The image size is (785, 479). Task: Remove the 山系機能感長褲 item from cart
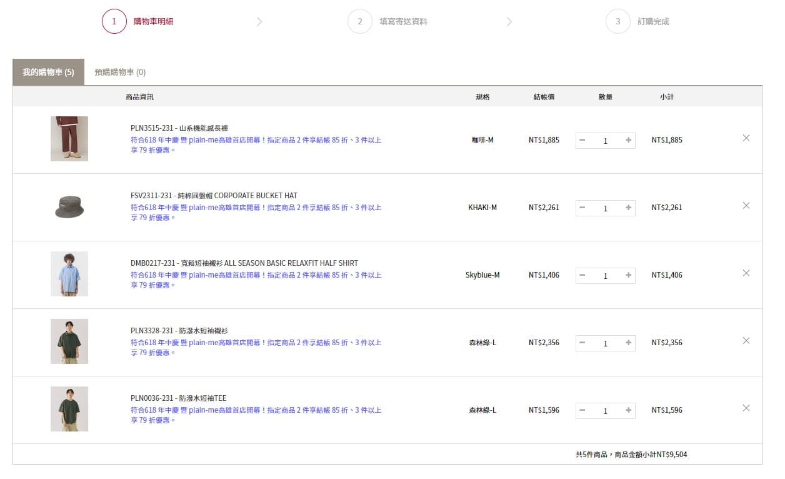tap(746, 138)
